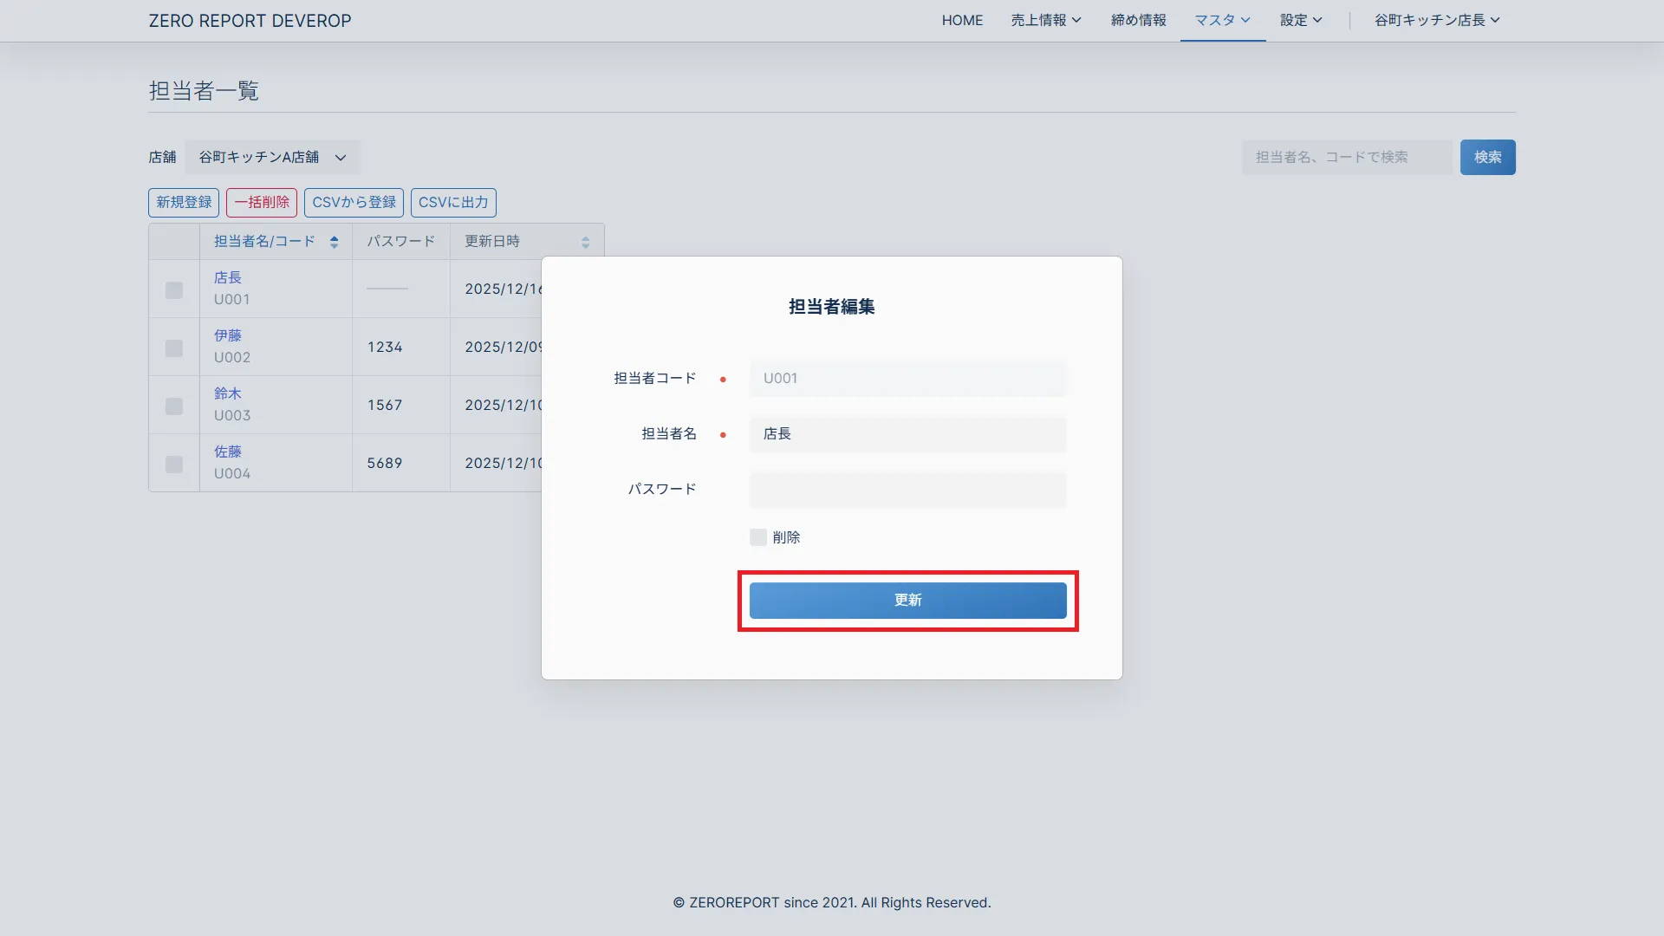Viewport: 1664px width, 936px height.
Task: Click the 検索 button
Action: coord(1487,157)
